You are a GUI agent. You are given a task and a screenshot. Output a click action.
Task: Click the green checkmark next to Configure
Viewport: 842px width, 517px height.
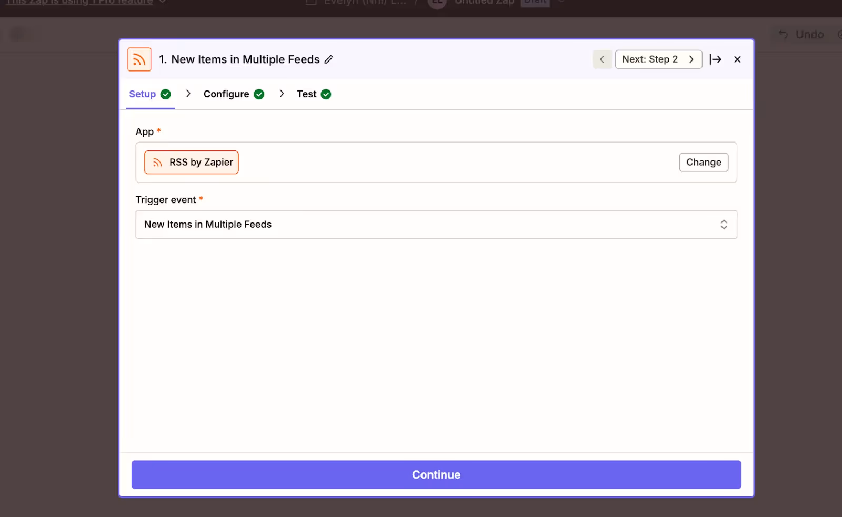(x=259, y=94)
